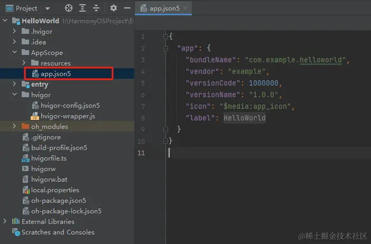Click the hvigorw.bat file icon

pos(25,180)
